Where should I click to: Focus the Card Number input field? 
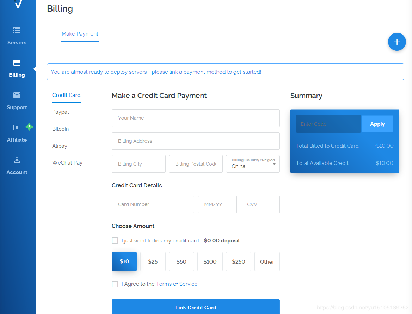(x=153, y=204)
